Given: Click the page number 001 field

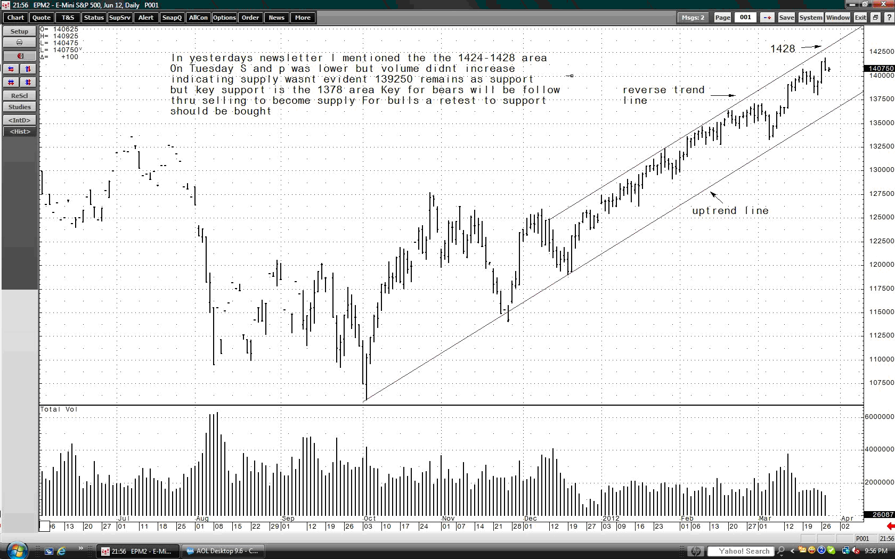Looking at the screenshot, I should (x=745, y=18).
